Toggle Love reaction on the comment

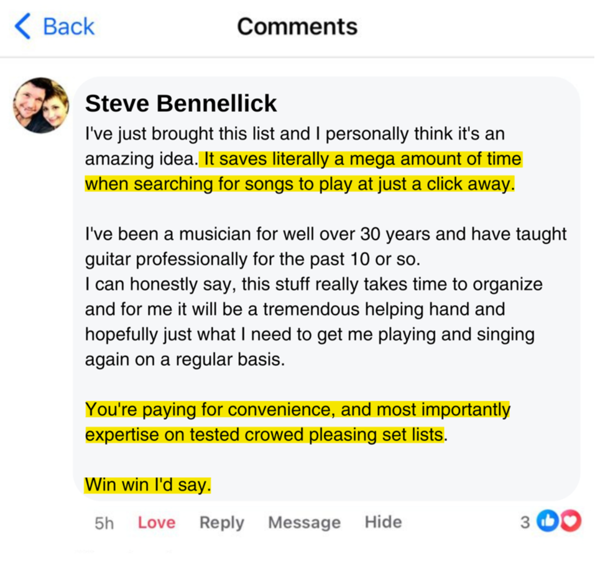click(x=156, y=522)
